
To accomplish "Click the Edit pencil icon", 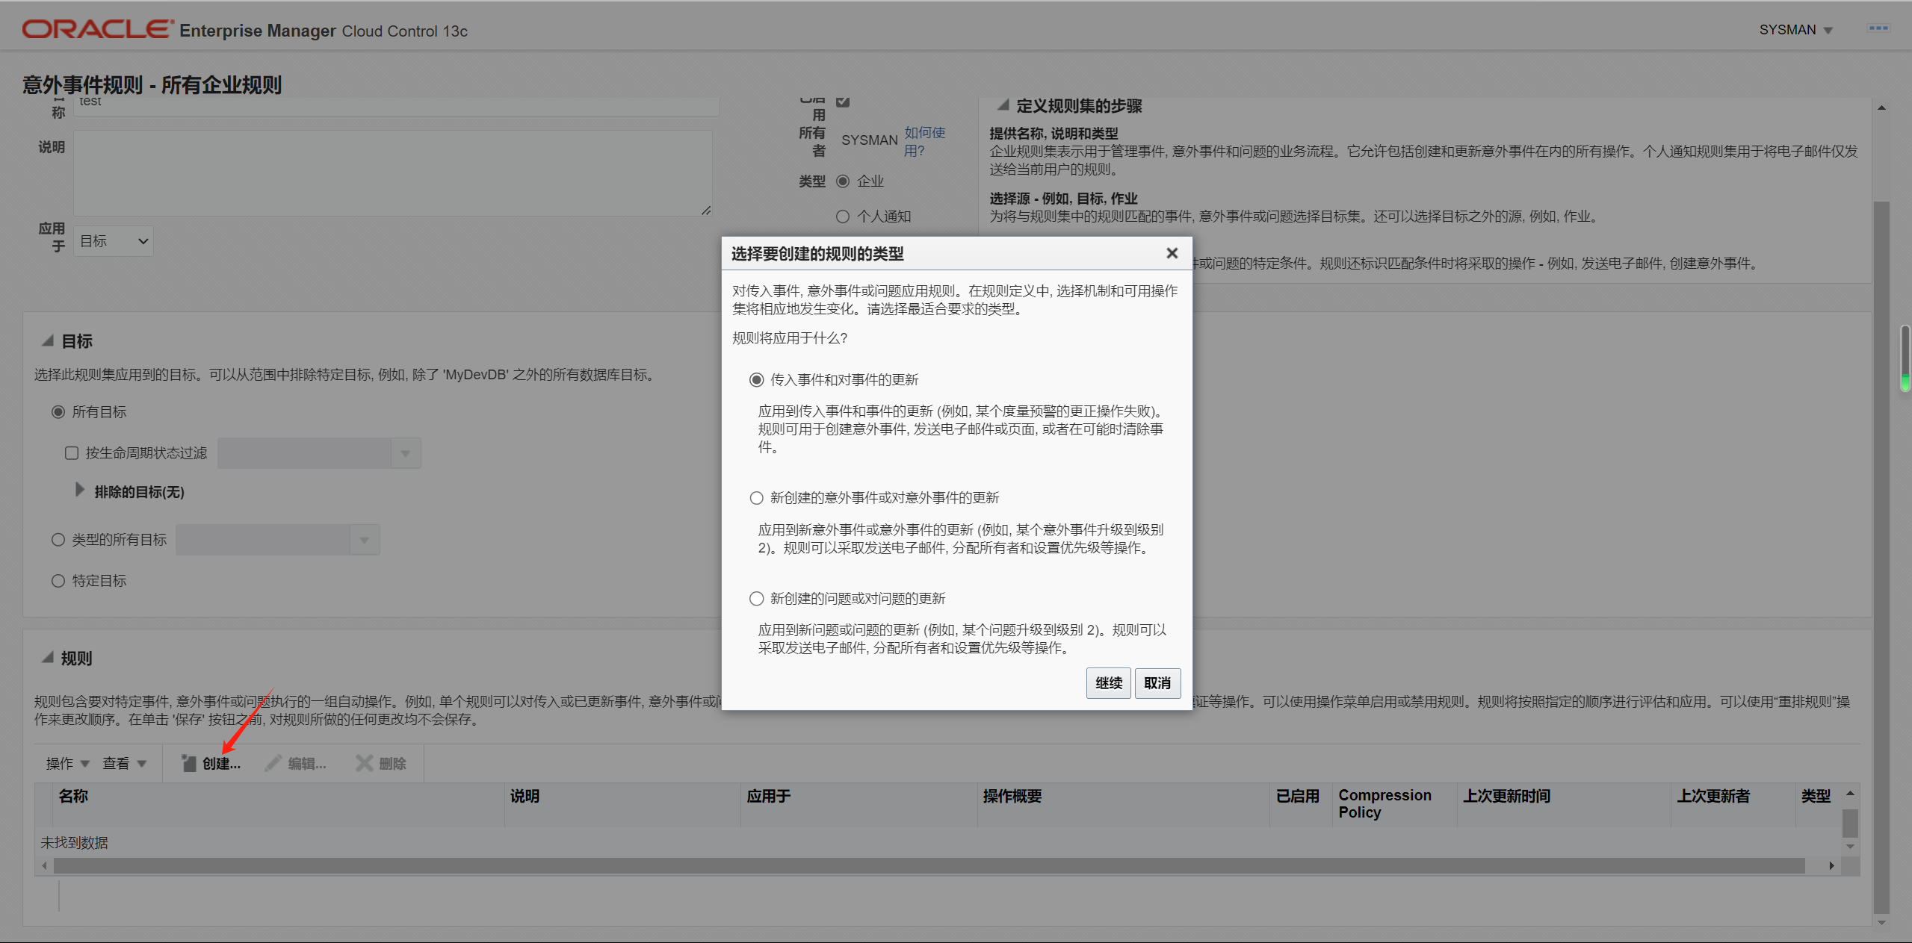I will (x=273, y=763).
